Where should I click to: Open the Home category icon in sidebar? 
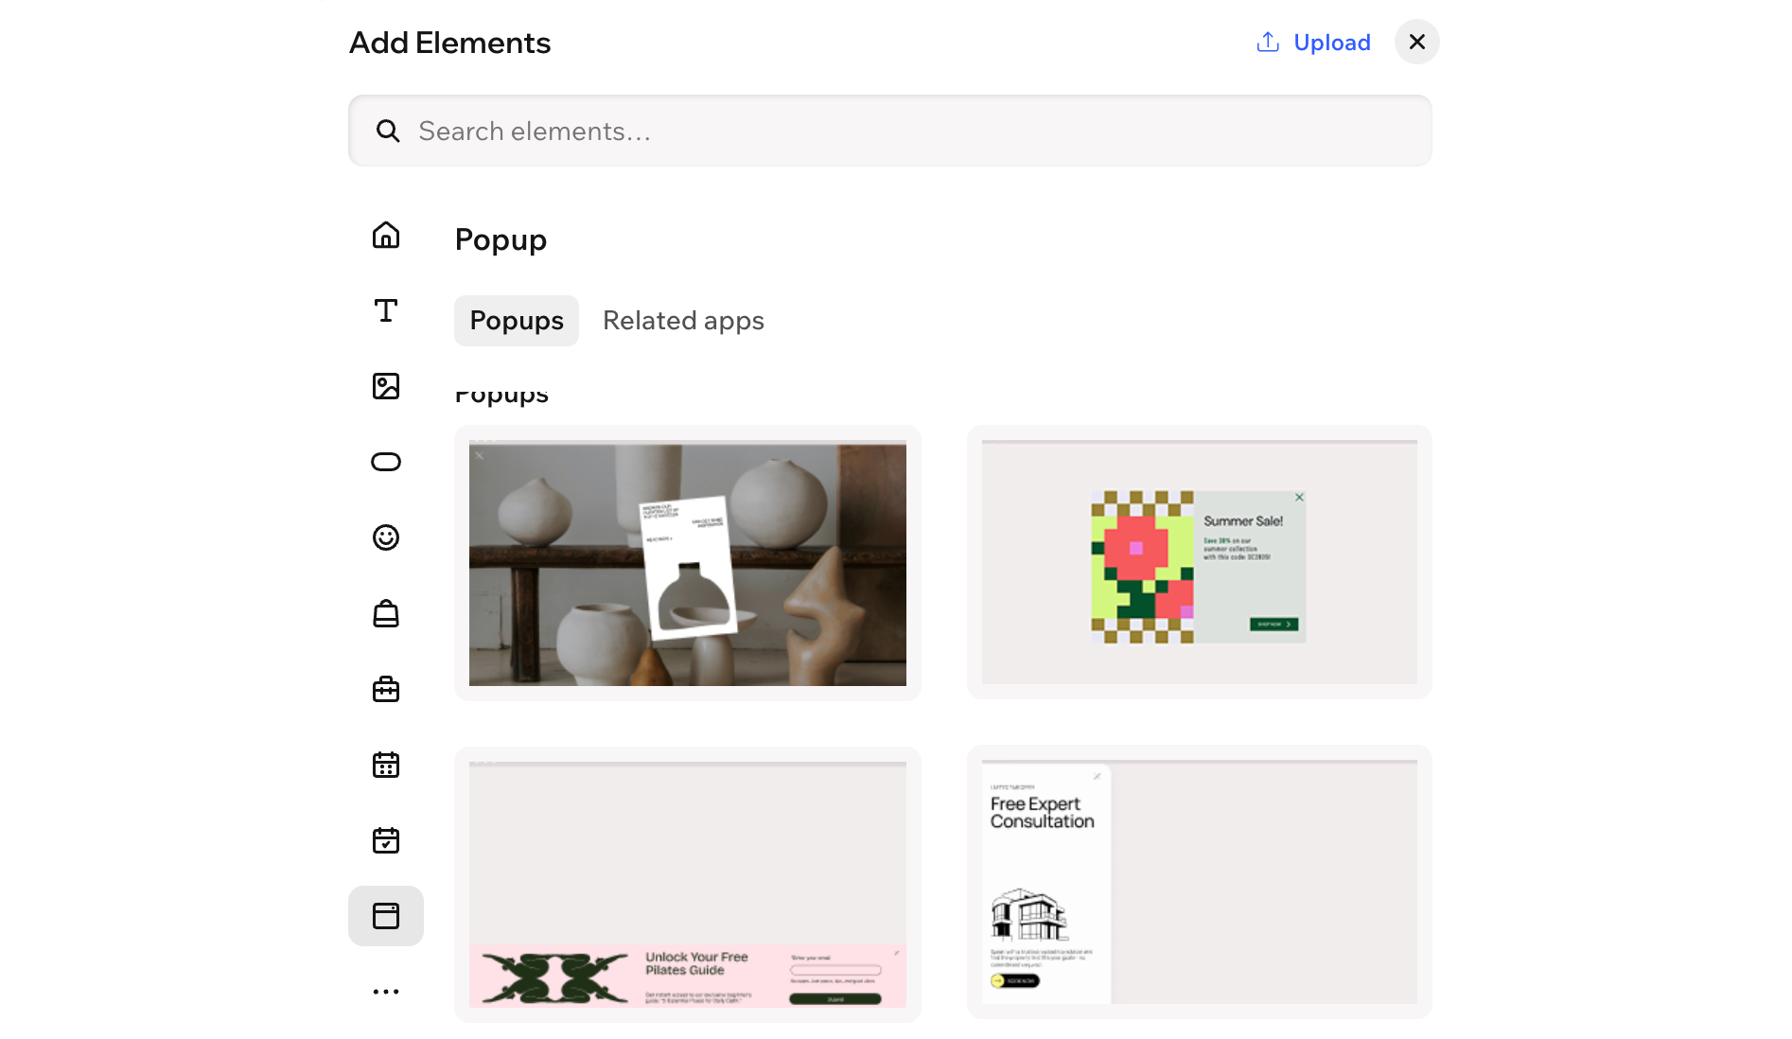tap(386, 235)
